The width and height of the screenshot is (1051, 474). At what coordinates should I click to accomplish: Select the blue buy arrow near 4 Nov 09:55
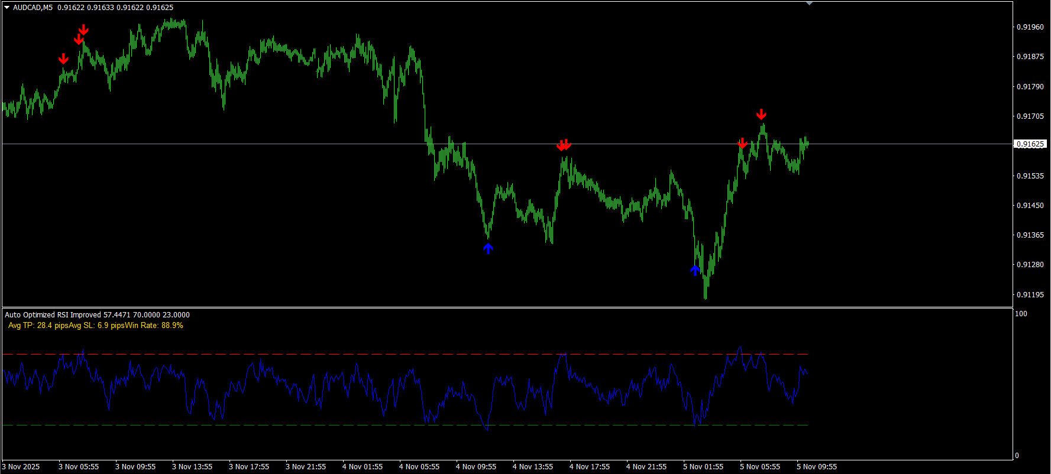point(488,248)
